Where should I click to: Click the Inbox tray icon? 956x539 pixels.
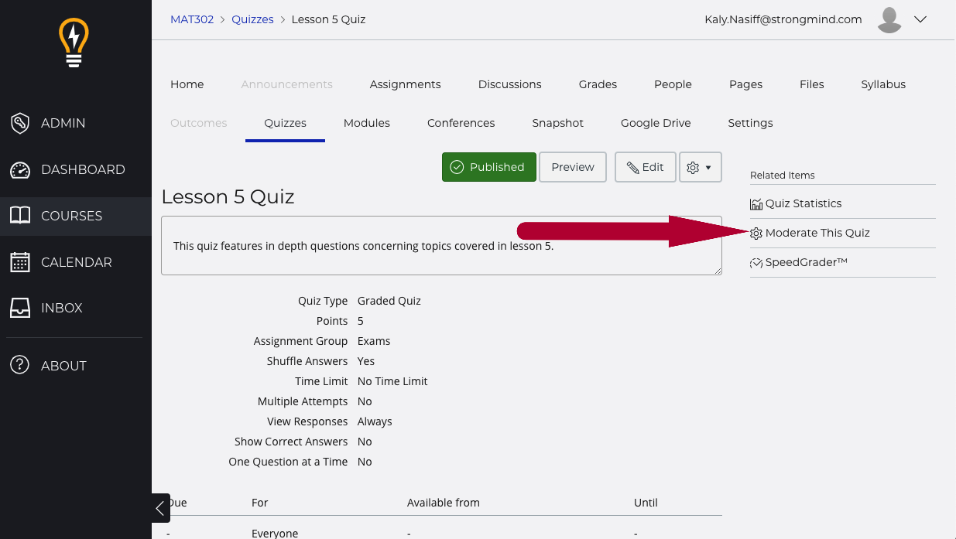click(20, 308)
